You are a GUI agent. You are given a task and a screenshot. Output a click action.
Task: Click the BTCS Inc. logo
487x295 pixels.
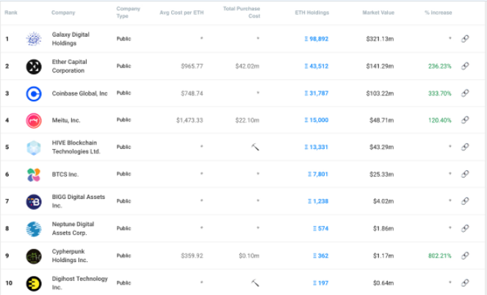34,175
